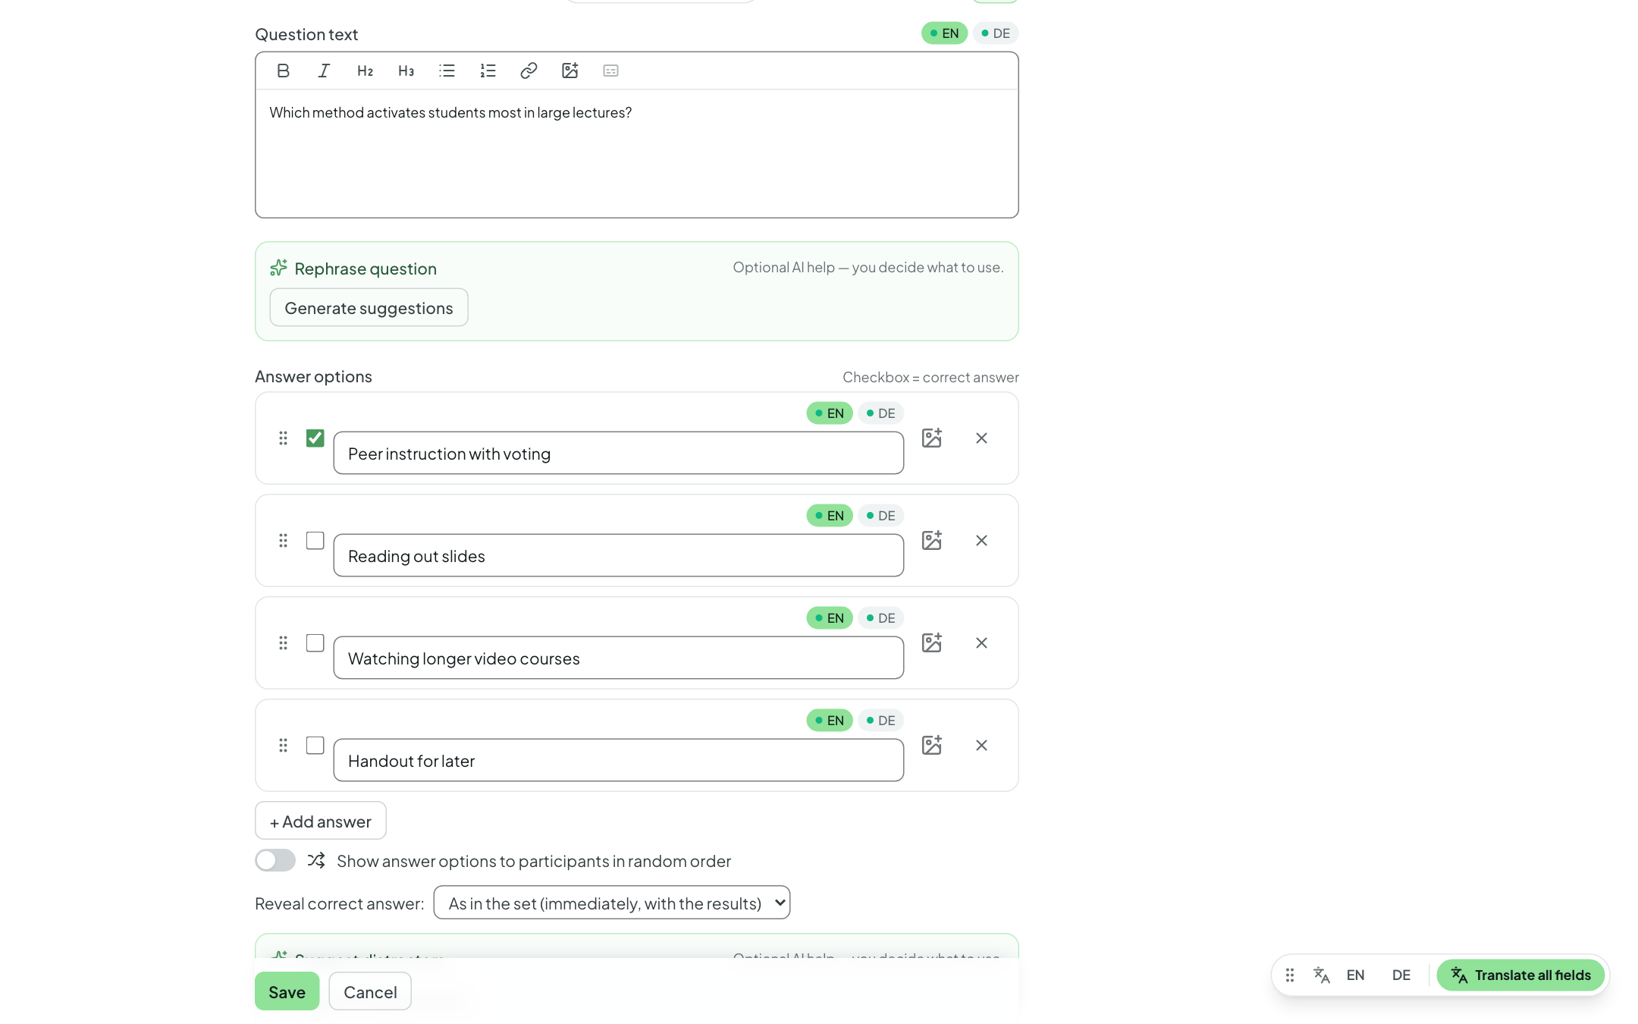The image size is (1638, 1024).
Task: Add image to Peer instruction with voting answer
Action: tap(932, 438)
